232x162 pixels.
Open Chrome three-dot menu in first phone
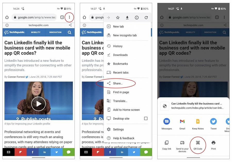point(69,17)
